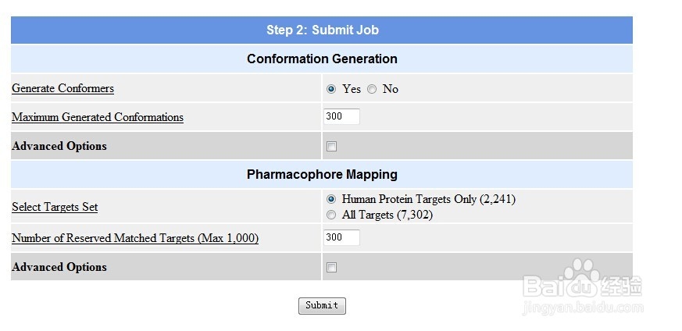This screenshot has height=331, width=682.
Task: Submit the job with Submit button
Action: 322,305
